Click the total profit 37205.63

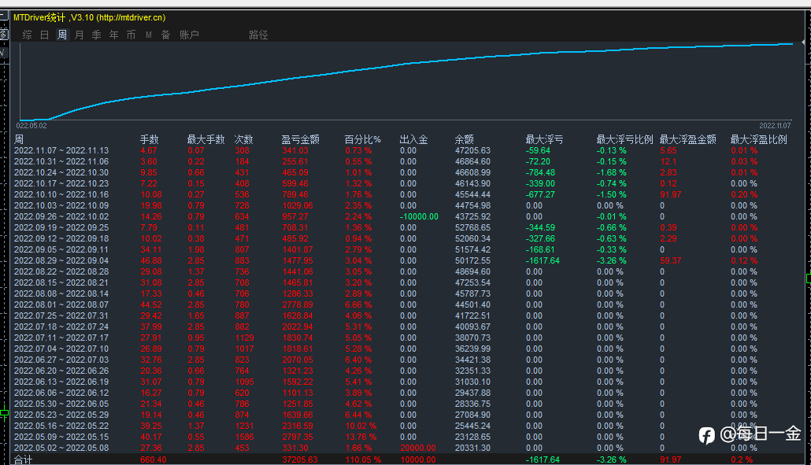click(x=300, y=459)
